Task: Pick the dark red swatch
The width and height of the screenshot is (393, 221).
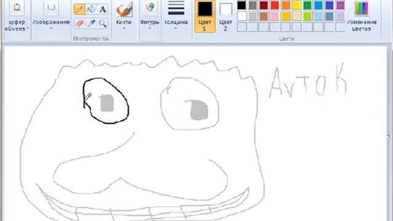Action: pos(263,6)
